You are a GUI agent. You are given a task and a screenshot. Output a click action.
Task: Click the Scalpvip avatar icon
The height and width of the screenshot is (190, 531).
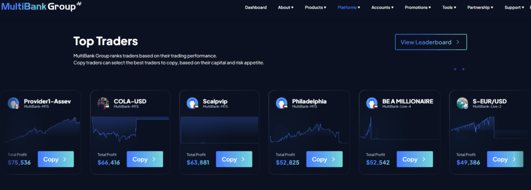click(x=192, y=103)
